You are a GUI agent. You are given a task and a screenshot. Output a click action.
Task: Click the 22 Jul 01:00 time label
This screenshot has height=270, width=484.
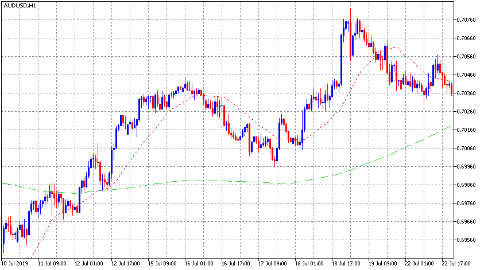[419, 264]
